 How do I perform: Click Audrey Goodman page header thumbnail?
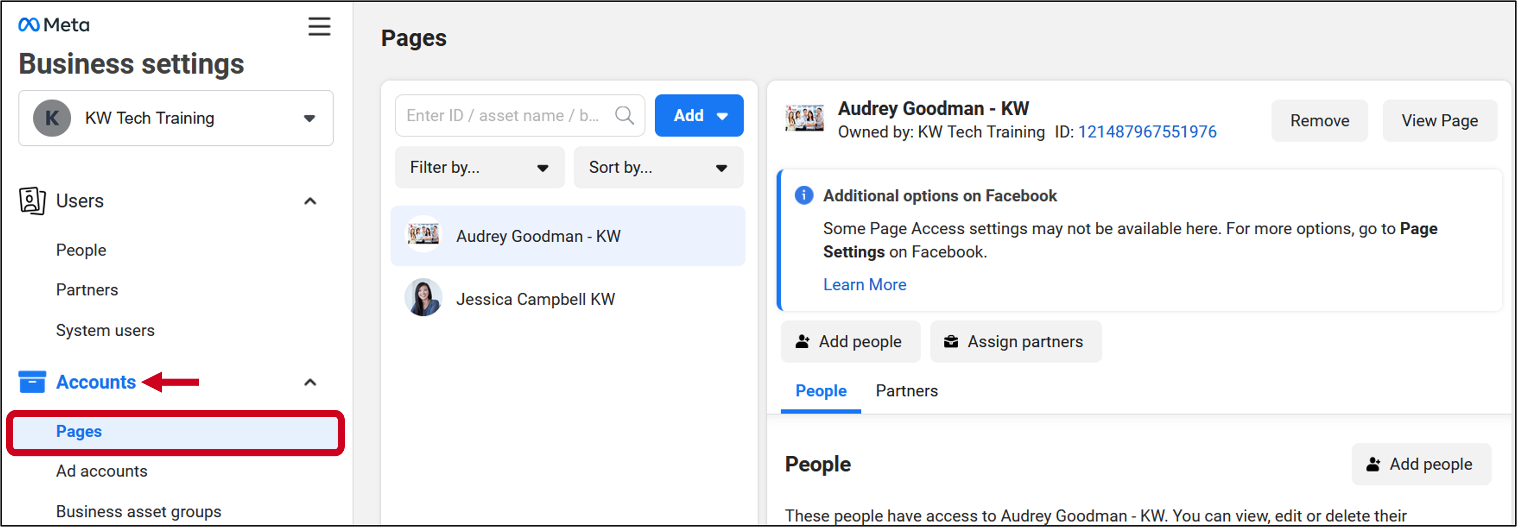[x=804, y=118]
